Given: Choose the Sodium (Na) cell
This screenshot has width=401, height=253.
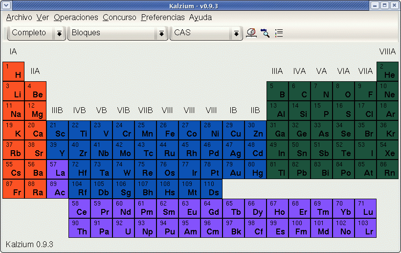Looking at the screenshot, I should click(14, 111).
